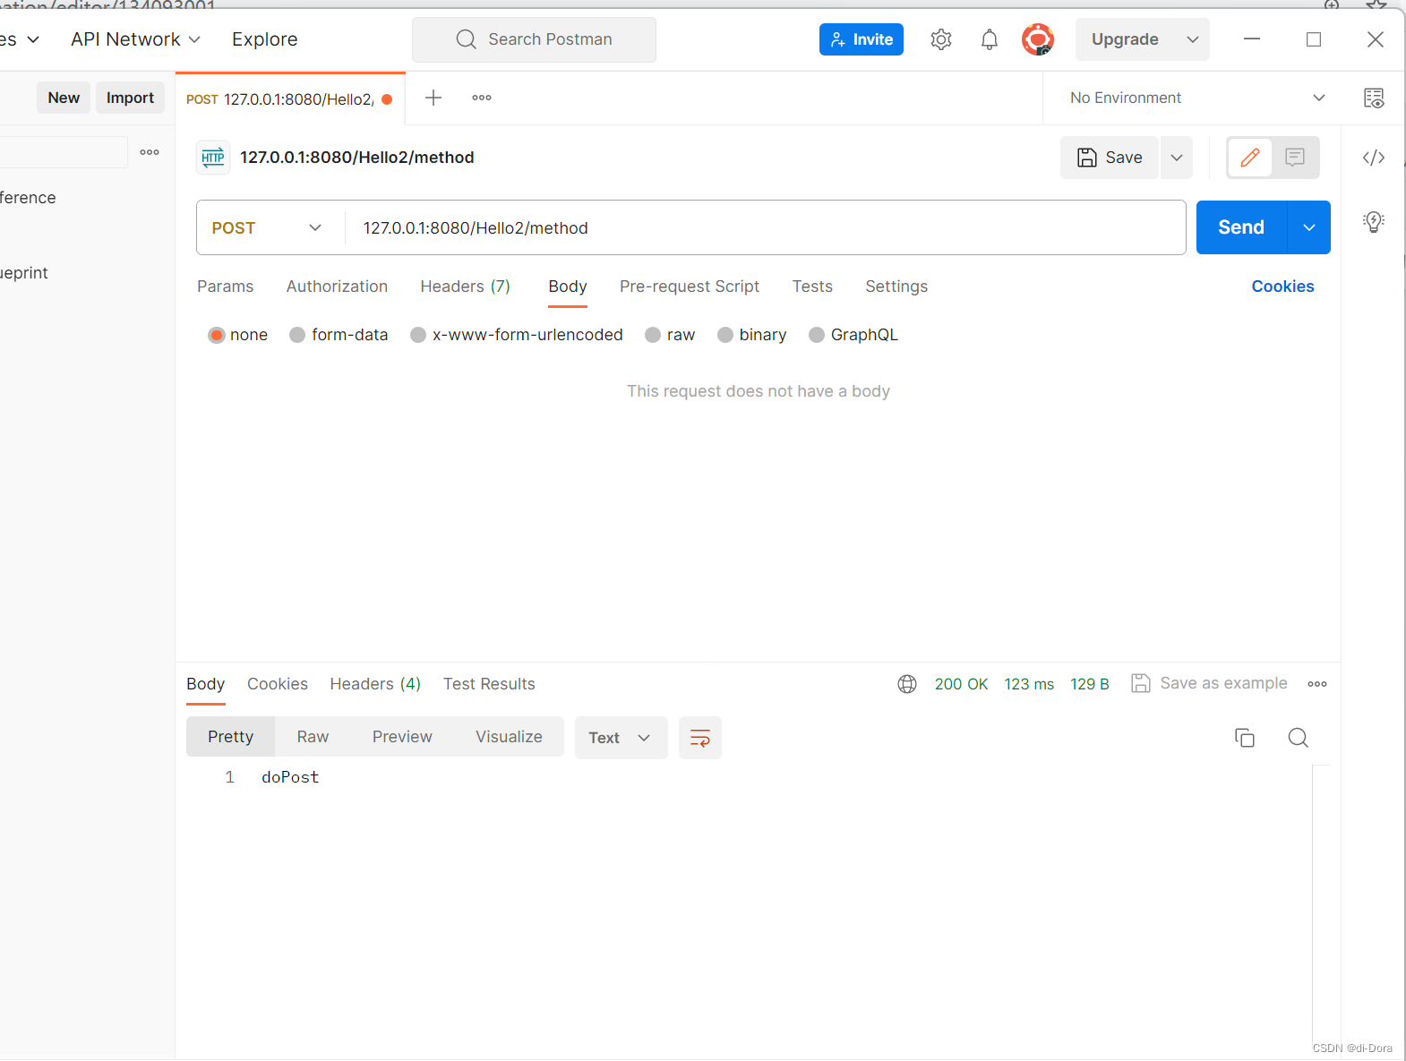The height and width of the screenshot is (1061, 1406).
Task: Search within the response body
Action: [1298, 738]
